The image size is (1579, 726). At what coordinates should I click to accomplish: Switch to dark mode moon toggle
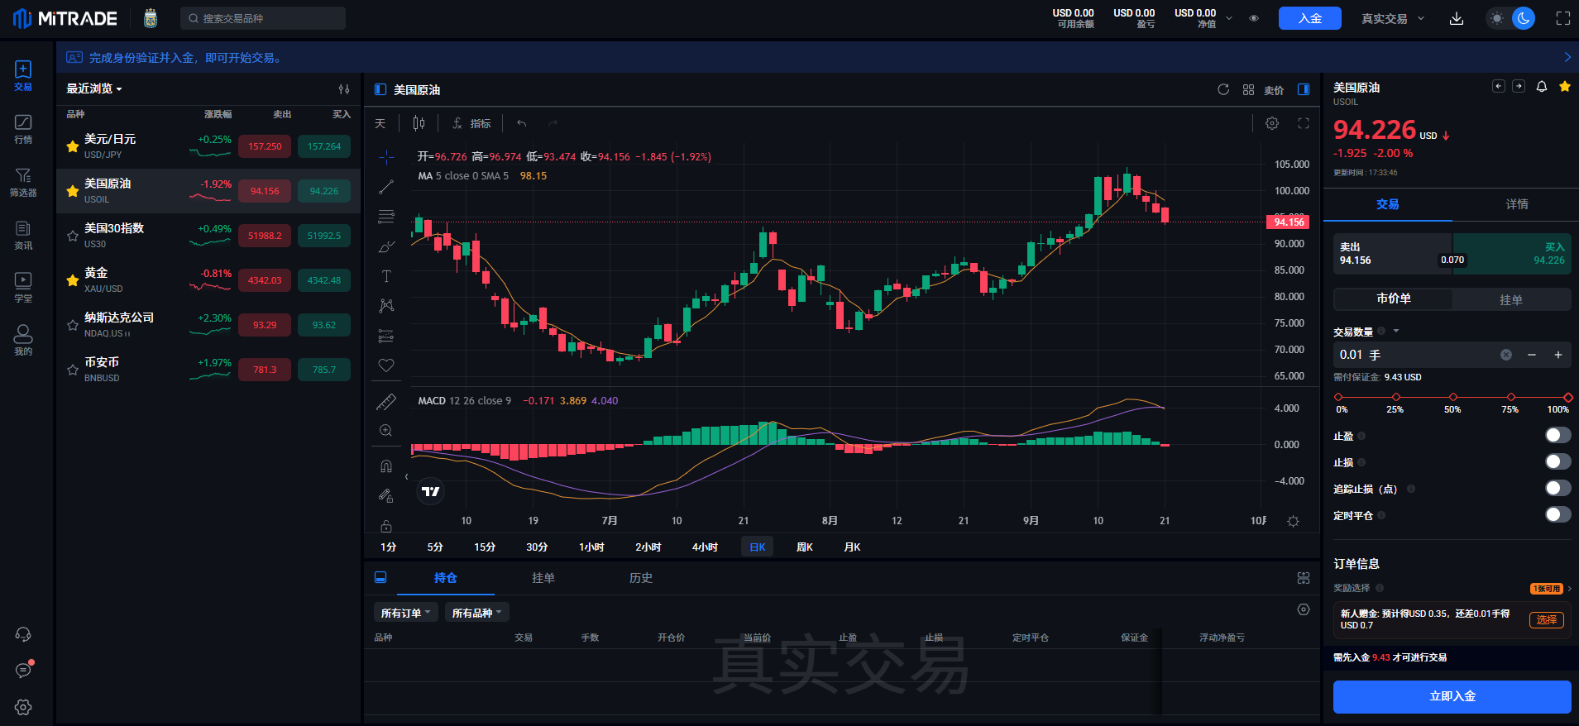coord(1524,18)
